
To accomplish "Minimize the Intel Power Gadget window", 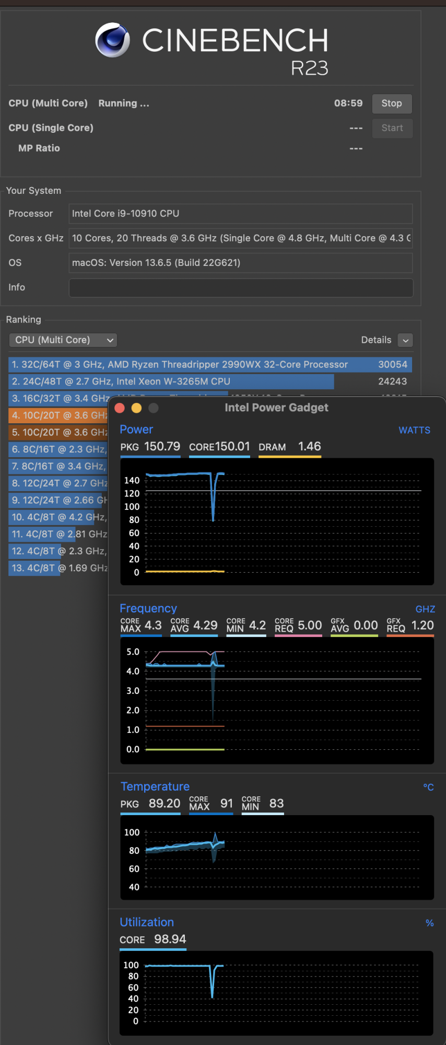I will [136, 408].
